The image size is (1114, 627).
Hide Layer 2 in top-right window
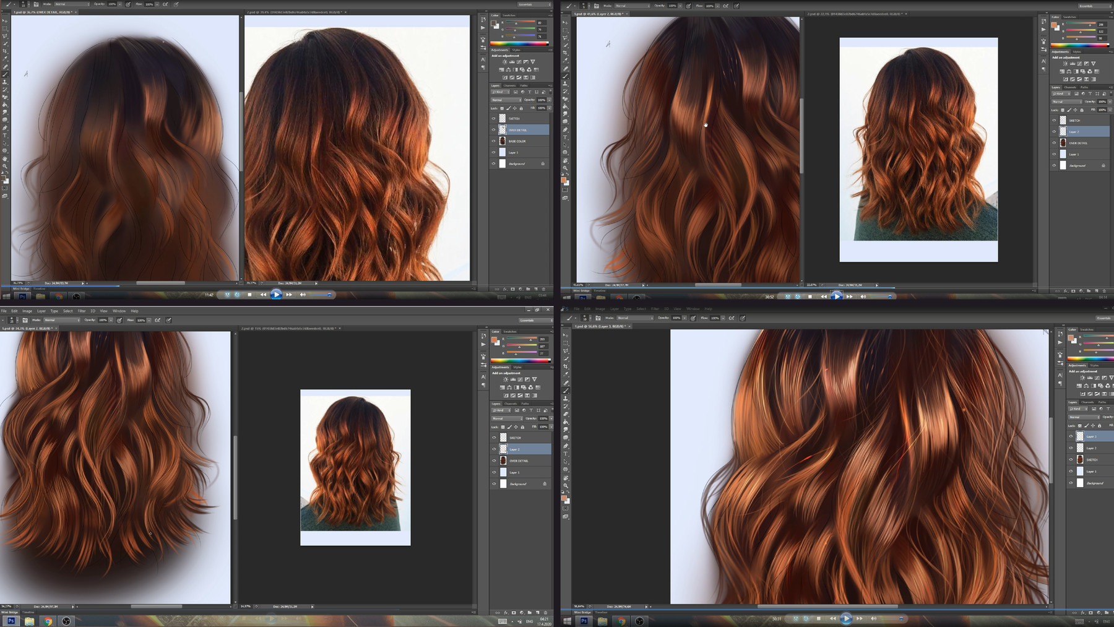(1054, 131)
